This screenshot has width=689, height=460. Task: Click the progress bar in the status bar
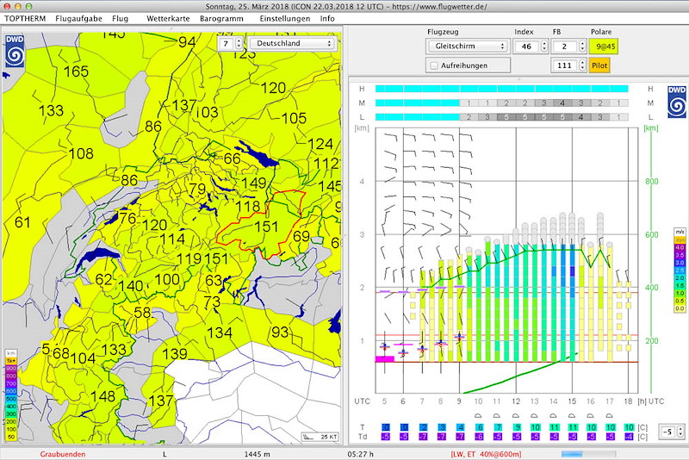588,454
